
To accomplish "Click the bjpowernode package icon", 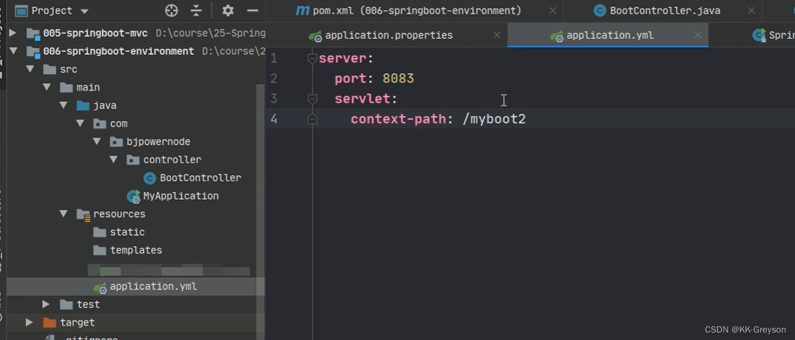I will 117,142.
